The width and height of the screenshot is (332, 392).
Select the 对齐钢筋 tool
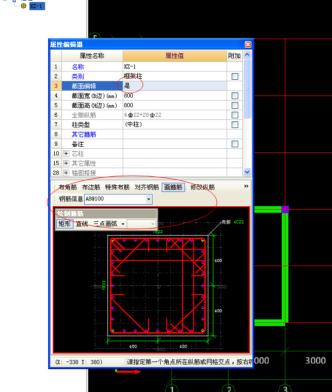pos(146,187)
